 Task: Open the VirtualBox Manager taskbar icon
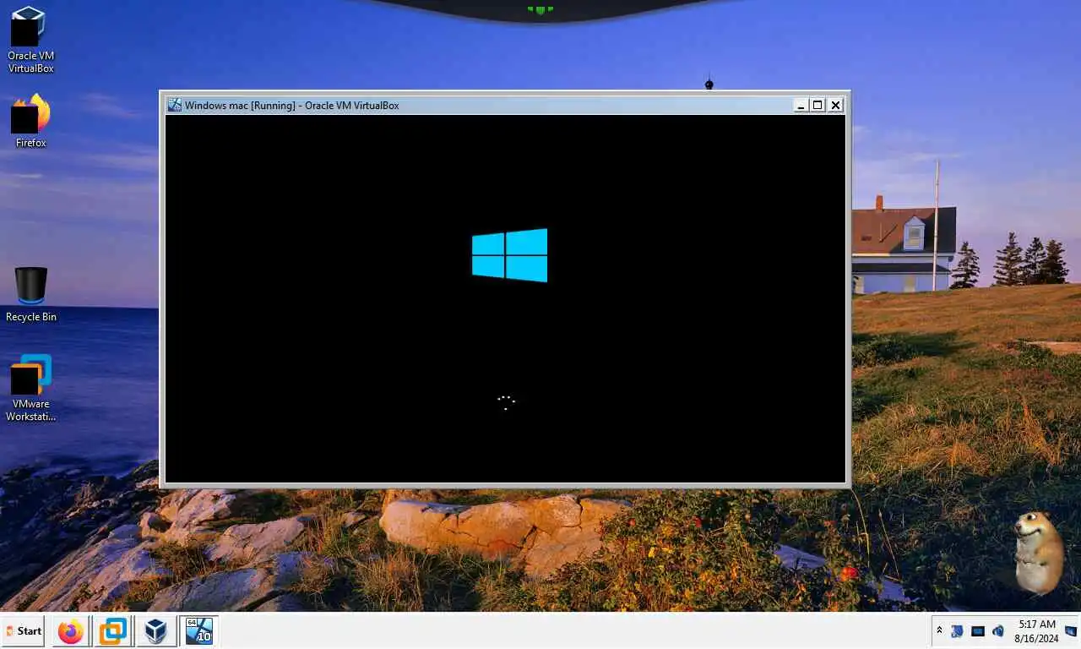coord(155,630)
